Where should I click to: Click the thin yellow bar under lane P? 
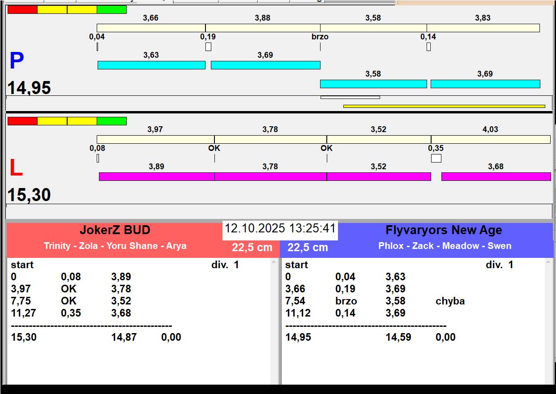click(444, 106)
